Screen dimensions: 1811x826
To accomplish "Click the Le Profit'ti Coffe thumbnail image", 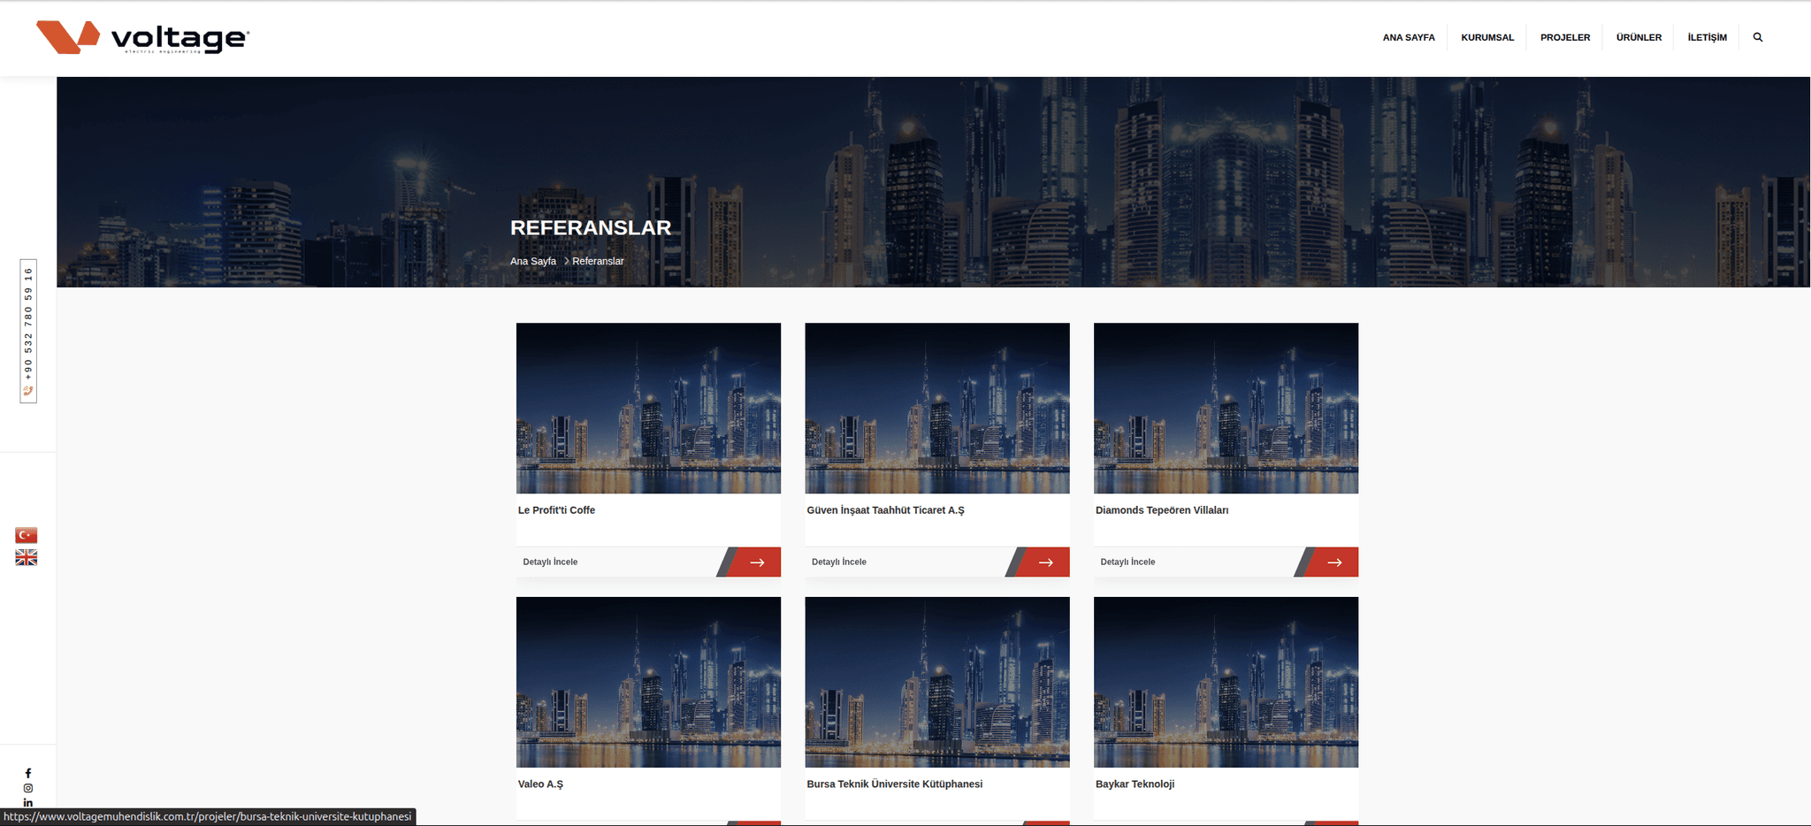I will (648, 409).
